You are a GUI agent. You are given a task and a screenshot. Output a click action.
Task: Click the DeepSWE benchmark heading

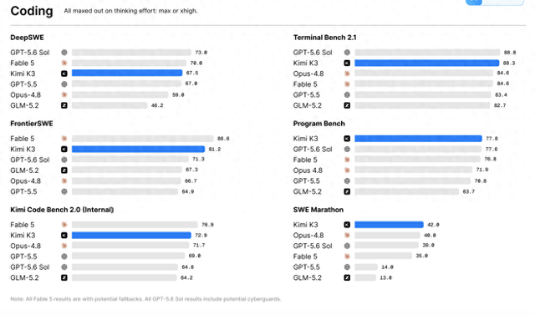(27, 38)
